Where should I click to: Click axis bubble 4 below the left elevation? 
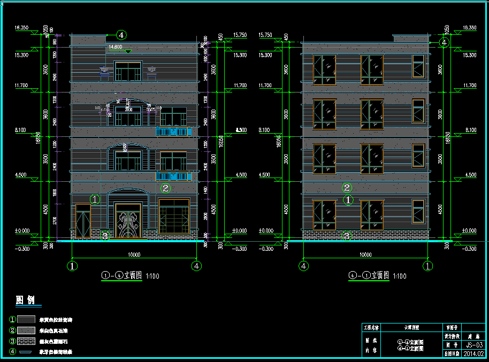pyautogui.click(x=197, y=265)
